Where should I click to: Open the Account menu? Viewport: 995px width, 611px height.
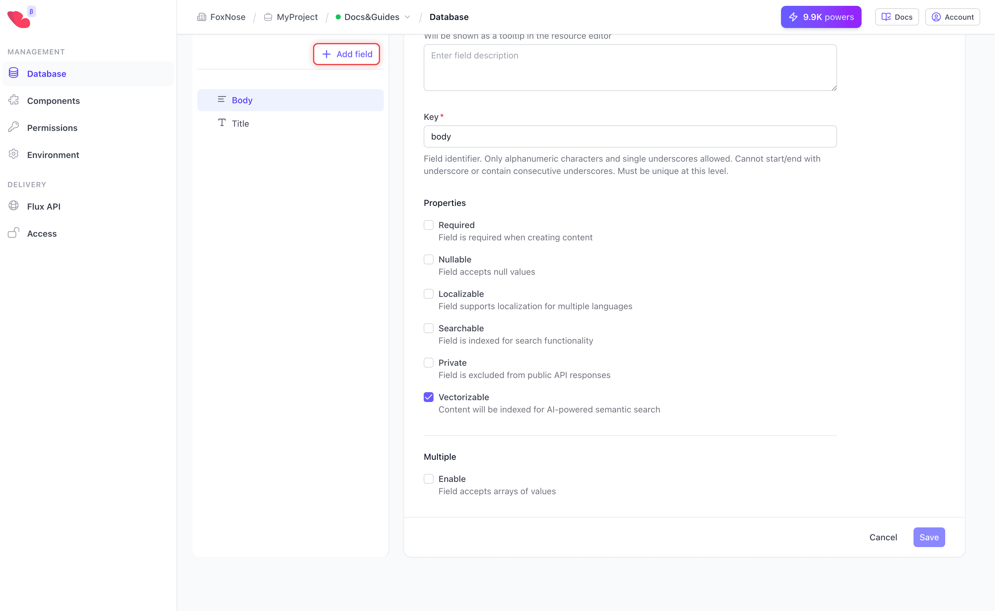[x=952, y=17]
